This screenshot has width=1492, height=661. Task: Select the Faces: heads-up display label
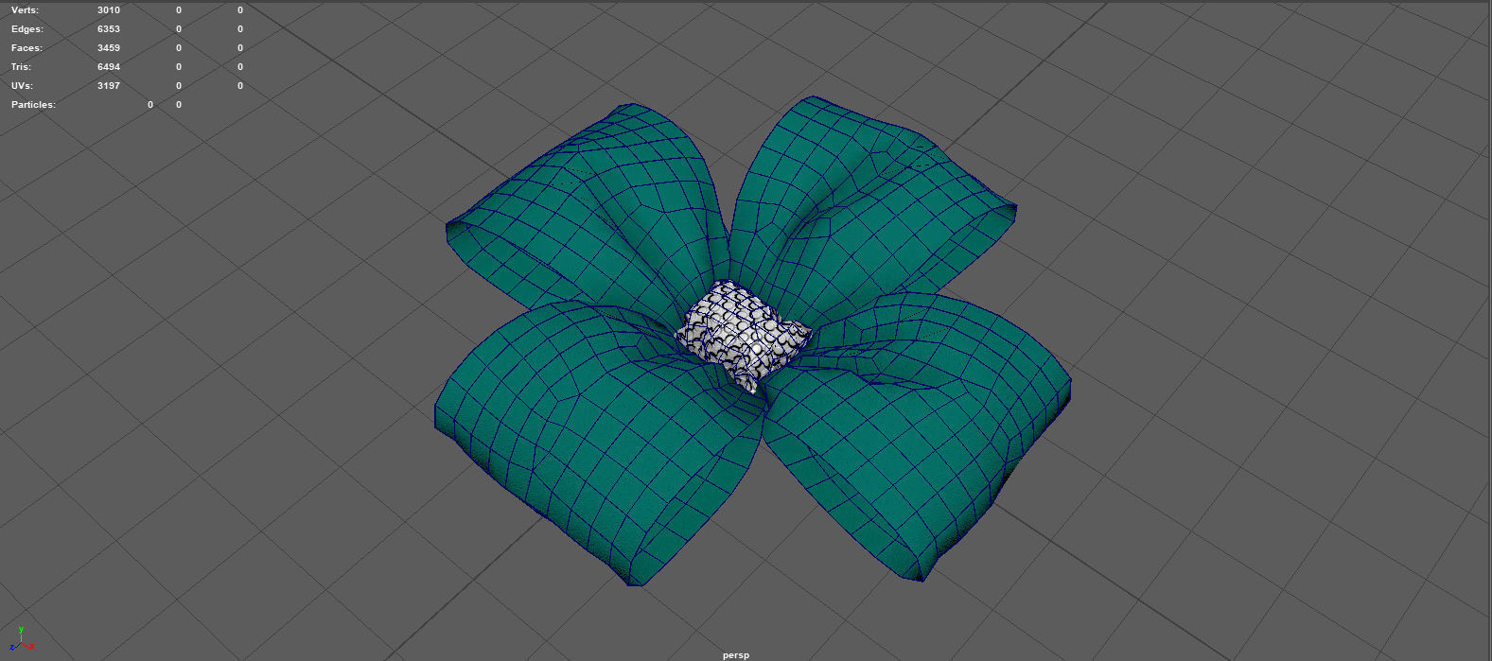(27, 48)
